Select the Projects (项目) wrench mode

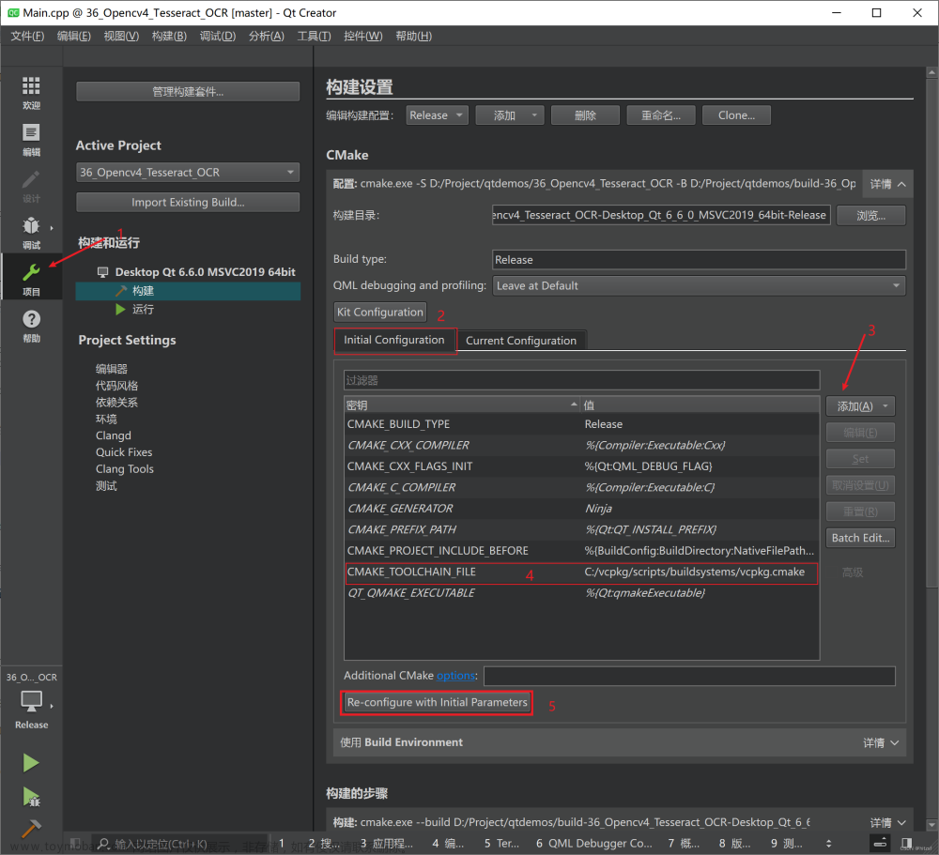coord(31,279)
